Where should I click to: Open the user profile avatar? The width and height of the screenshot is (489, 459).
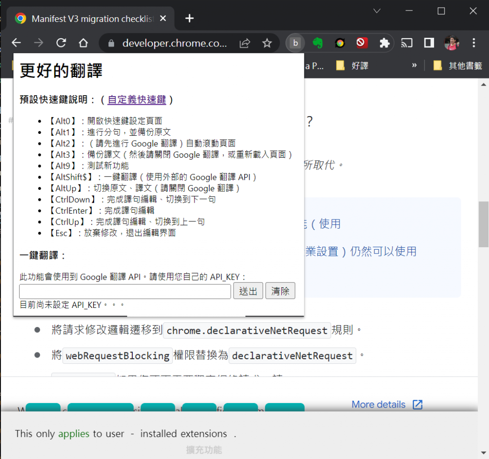pyautogui.click(x=452, y=43)
